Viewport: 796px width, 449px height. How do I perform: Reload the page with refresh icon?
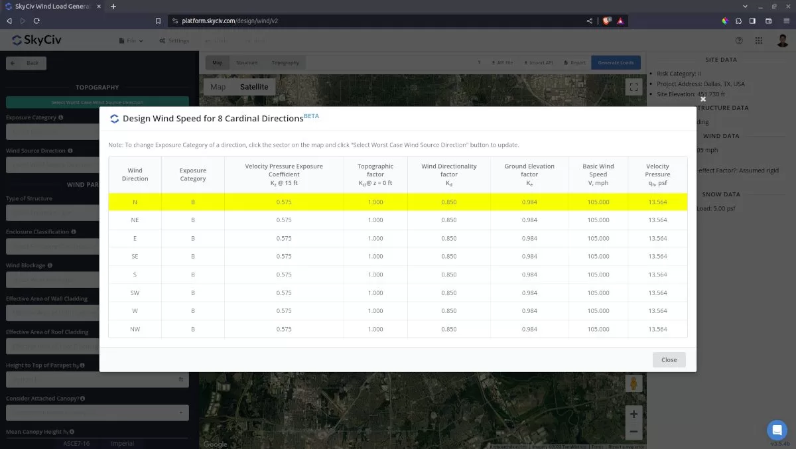coord(37,21)
